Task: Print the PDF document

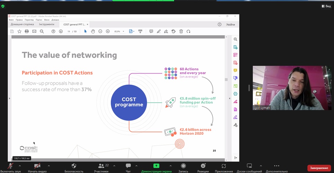Action: pos(27,31)
